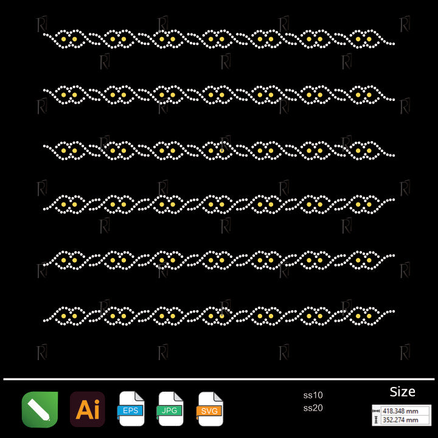This screenshot has width=438, height=438.
Task: Select the ss20 stone size label
Action: [x=313, y=408]
